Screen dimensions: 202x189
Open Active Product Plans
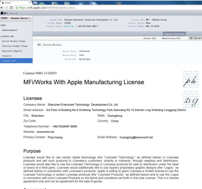(14, 41)
